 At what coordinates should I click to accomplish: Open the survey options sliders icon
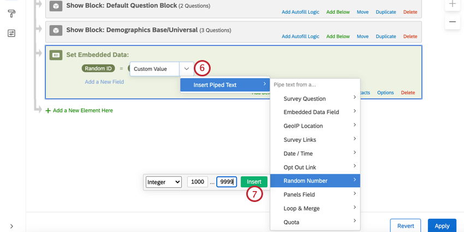11,33
